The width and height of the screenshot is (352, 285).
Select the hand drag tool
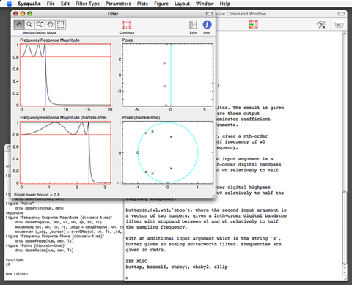[x=50, y=25]
